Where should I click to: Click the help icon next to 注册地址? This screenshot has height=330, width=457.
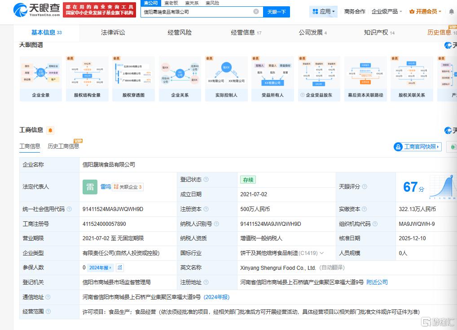(x=206, y=282)
